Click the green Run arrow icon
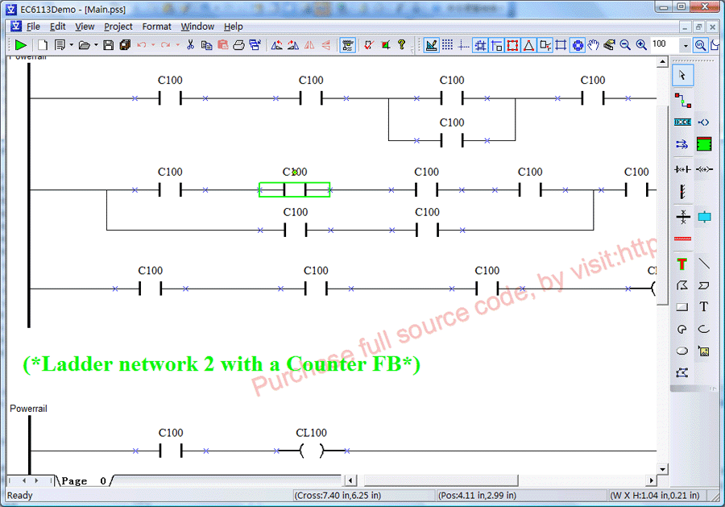Image resolution: width=725 pixels, height=507 pixels. [21, 45]
